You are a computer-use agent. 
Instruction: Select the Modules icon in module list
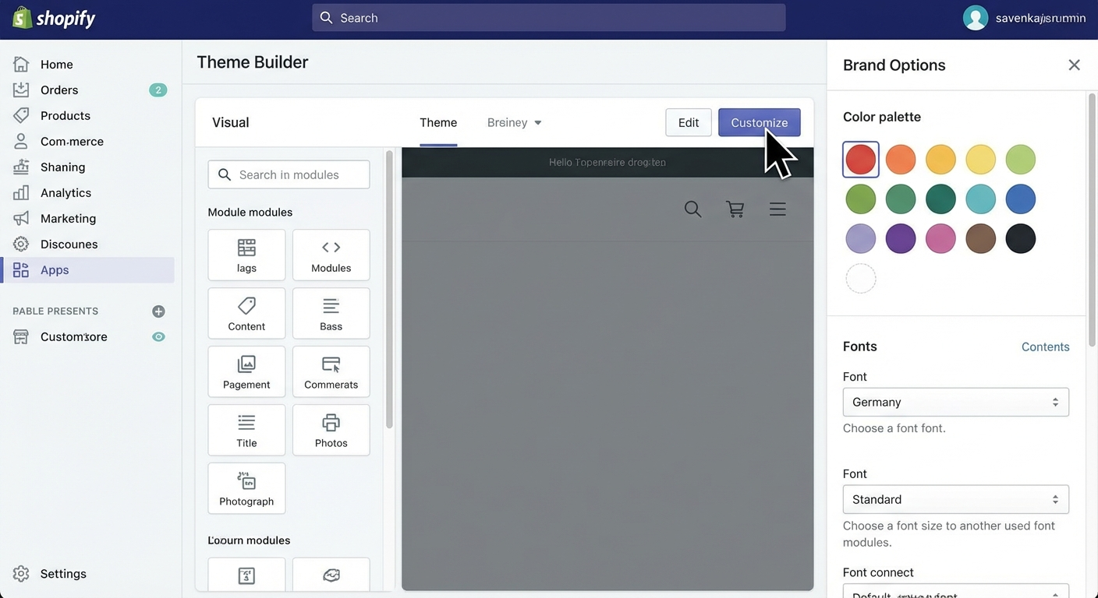[331, 255]
